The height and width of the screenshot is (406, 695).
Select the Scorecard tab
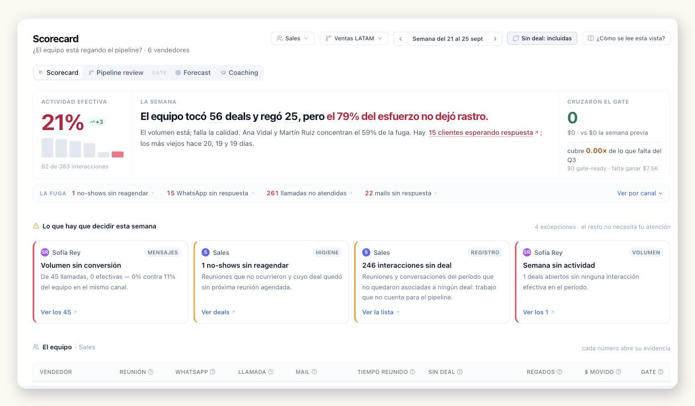pyautogui.click(x=59, y=72)
